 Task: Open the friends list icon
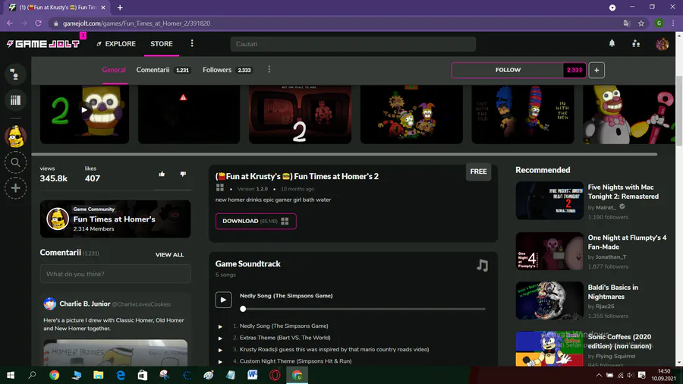click(636, 43)
